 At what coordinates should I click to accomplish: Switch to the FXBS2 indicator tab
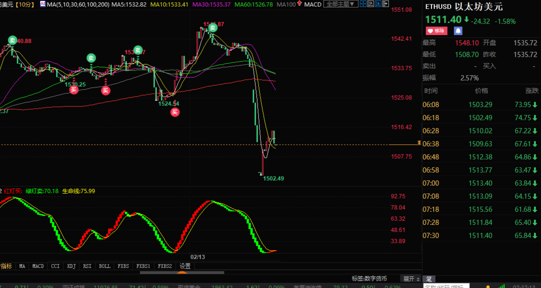coord(165,266)
